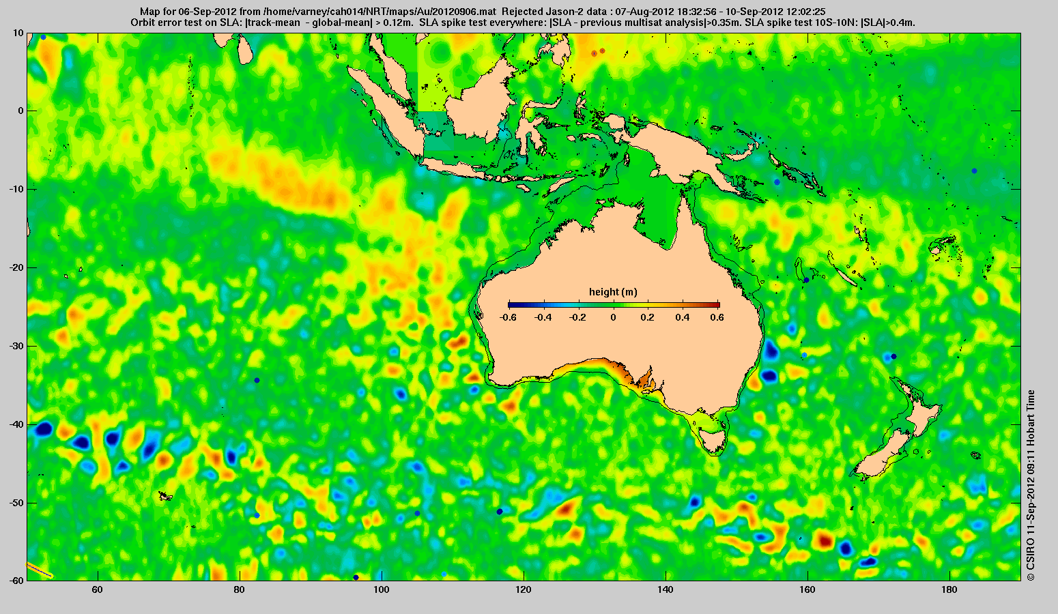Screen dimensions: 1058x614
Task: Click the positive '0.4' colorbar tick label
Action: (x=684, y=317)
